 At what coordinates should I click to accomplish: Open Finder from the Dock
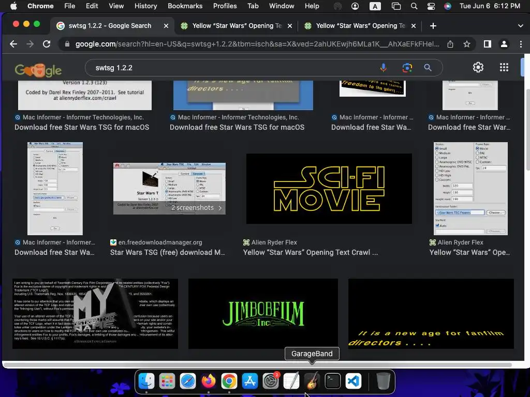click(146, 381)
